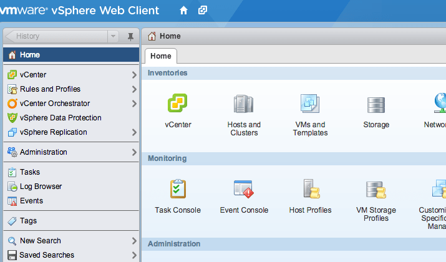This screenshot has height=262, width=446.
Task: Click the Log Browser label
Action: pyautogui.click(x=41, y=187)
